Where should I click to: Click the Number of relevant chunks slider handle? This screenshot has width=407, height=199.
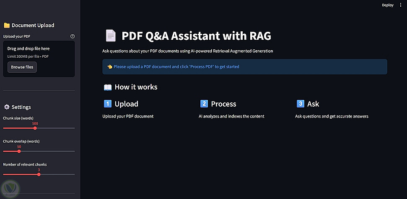(39, 174)
